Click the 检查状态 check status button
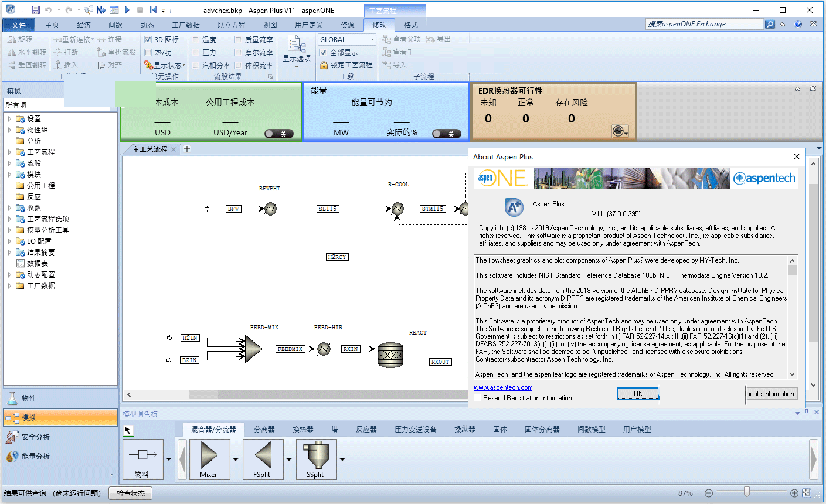Screen dimensions: 826x504 pos(131,493)
